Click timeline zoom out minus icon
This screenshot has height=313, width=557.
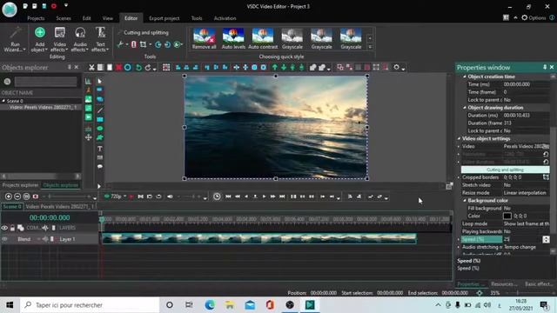(17, 196)
